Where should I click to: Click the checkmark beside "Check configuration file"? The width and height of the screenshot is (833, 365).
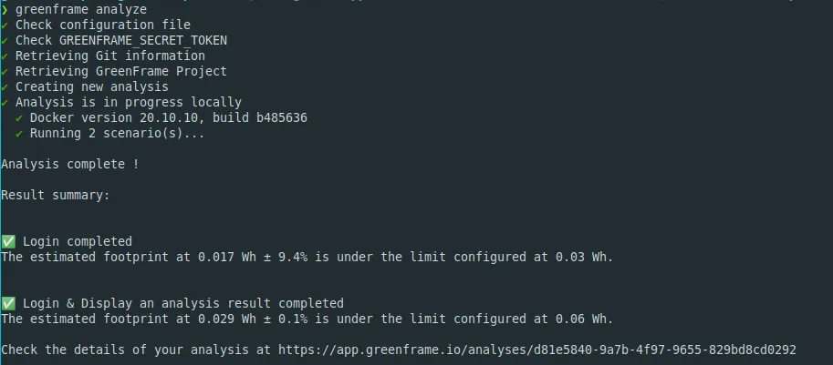[5, 25]
